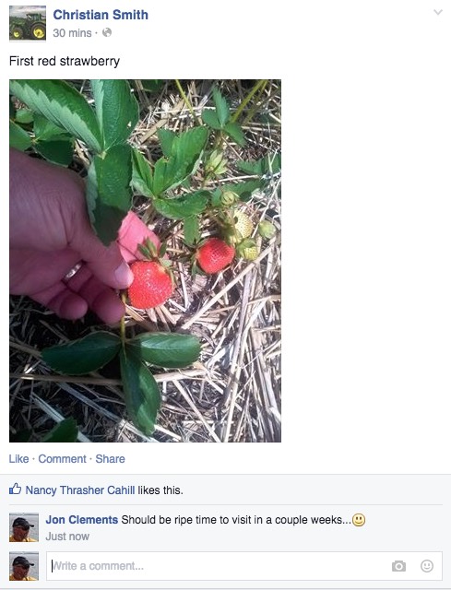Screen dimensions: 451x590
Task: Click the Just now comment timestamp
Action: (x=67, y=537)
